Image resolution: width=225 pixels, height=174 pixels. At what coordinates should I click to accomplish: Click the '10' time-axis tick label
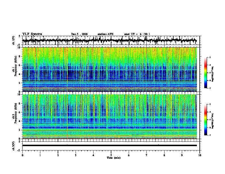(200, 155)
